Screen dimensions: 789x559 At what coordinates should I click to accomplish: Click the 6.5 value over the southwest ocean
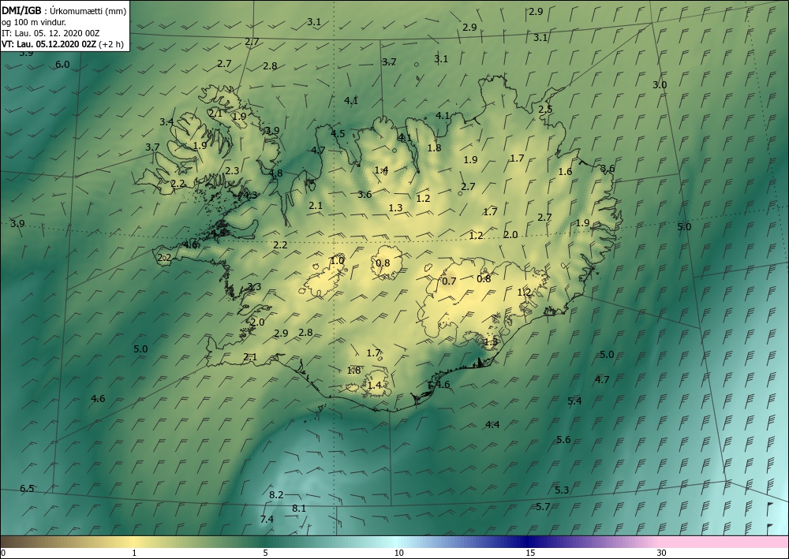27,489
